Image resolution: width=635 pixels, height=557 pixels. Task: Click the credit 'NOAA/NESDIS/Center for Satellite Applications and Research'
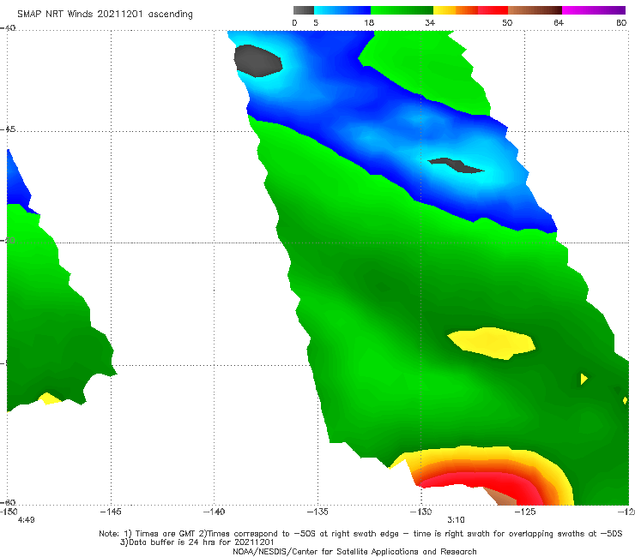pyautogui.click(x=354, y=552)
